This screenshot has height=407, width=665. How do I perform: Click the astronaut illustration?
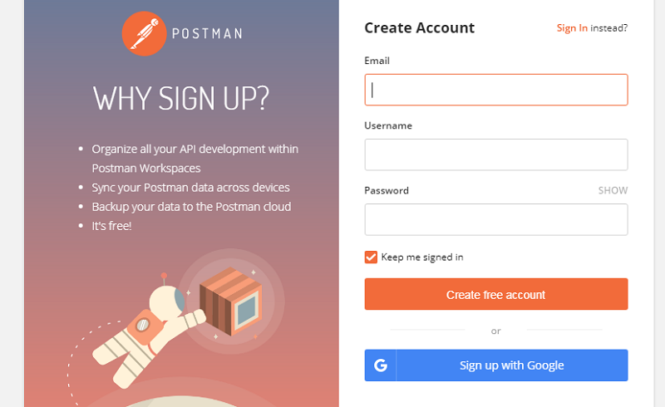tap(149, 331)
